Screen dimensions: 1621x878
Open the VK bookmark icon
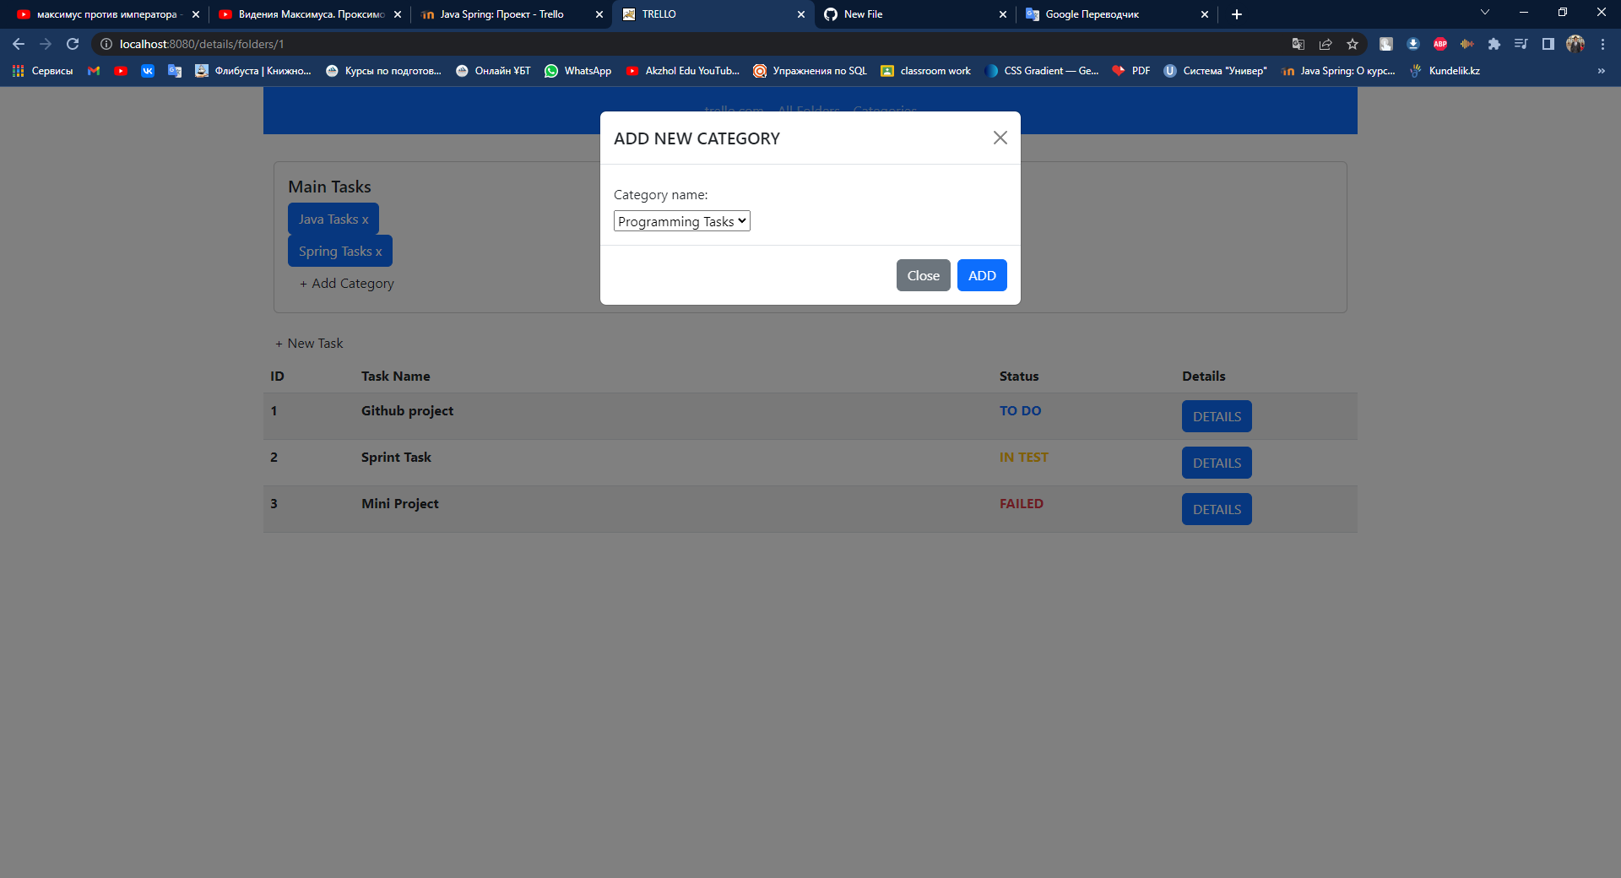click(x=148, y=71)
